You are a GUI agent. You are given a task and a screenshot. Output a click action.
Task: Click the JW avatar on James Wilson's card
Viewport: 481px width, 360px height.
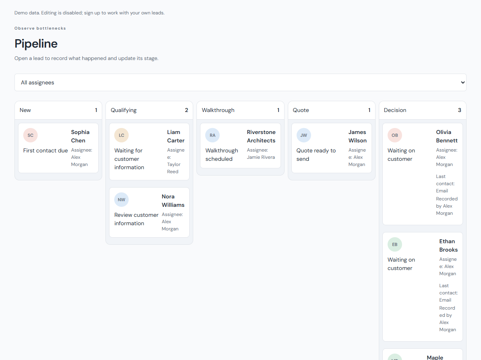(x=304, y=135)
